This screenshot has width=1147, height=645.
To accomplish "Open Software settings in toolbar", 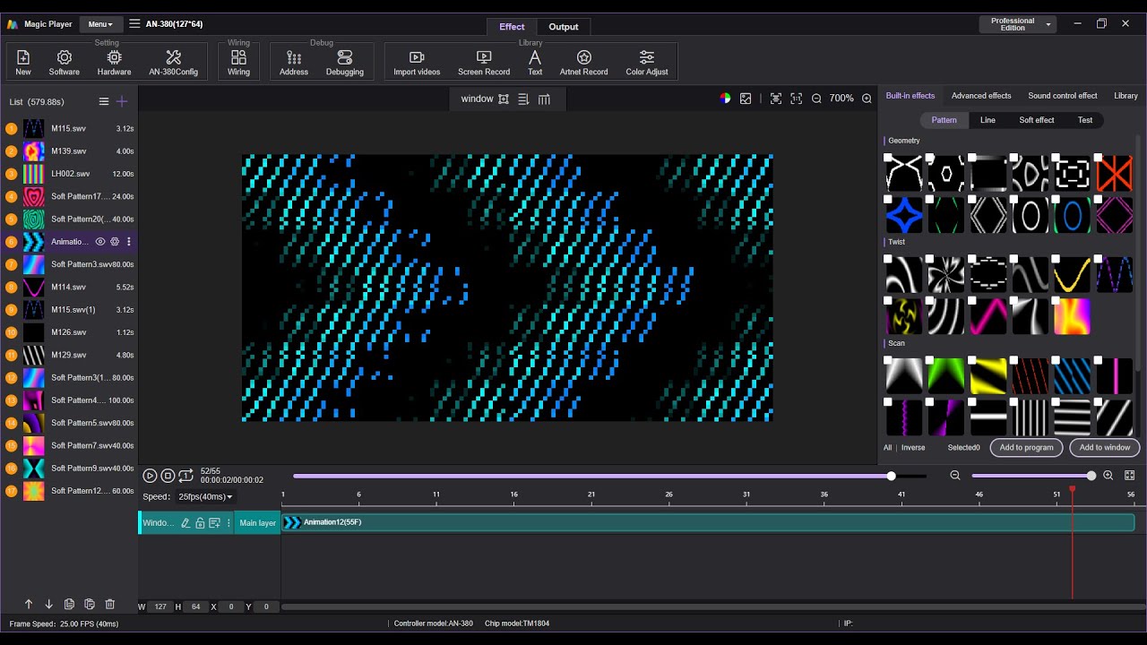I will click(x=65, y=62).
